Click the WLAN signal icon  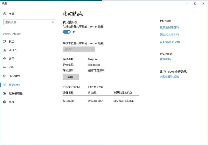click(x=4, y=50)
